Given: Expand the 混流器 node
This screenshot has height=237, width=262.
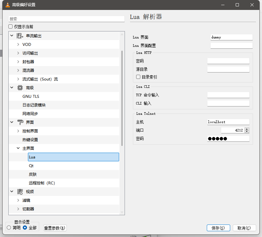Looking at the screenshot, I should (18, 71).
